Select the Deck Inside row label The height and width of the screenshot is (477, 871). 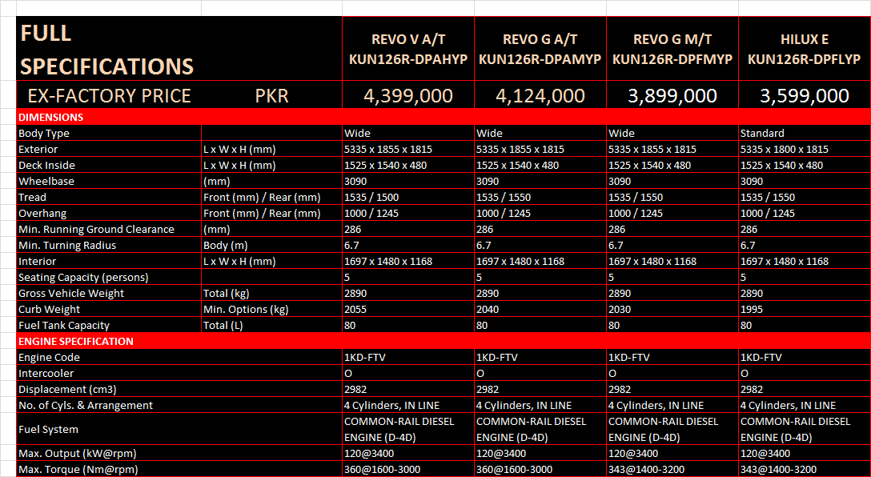[x=109, y=166]
